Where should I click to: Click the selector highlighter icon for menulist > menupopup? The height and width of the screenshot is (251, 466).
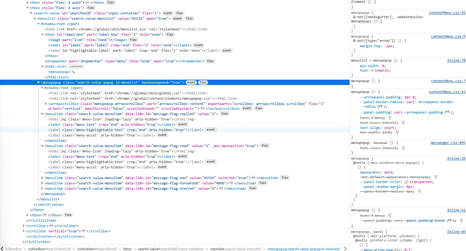tap(396, 61)
